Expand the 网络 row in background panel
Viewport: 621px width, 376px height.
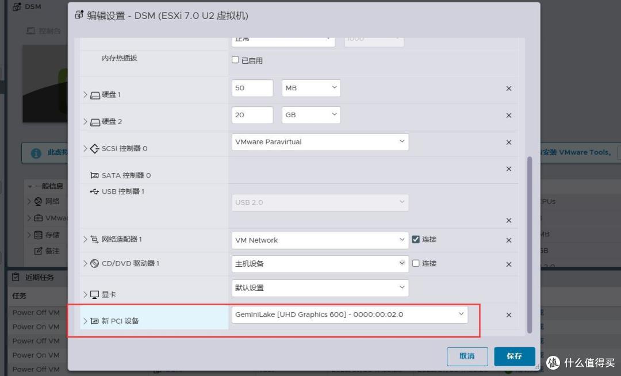click(x=29, y=201)
